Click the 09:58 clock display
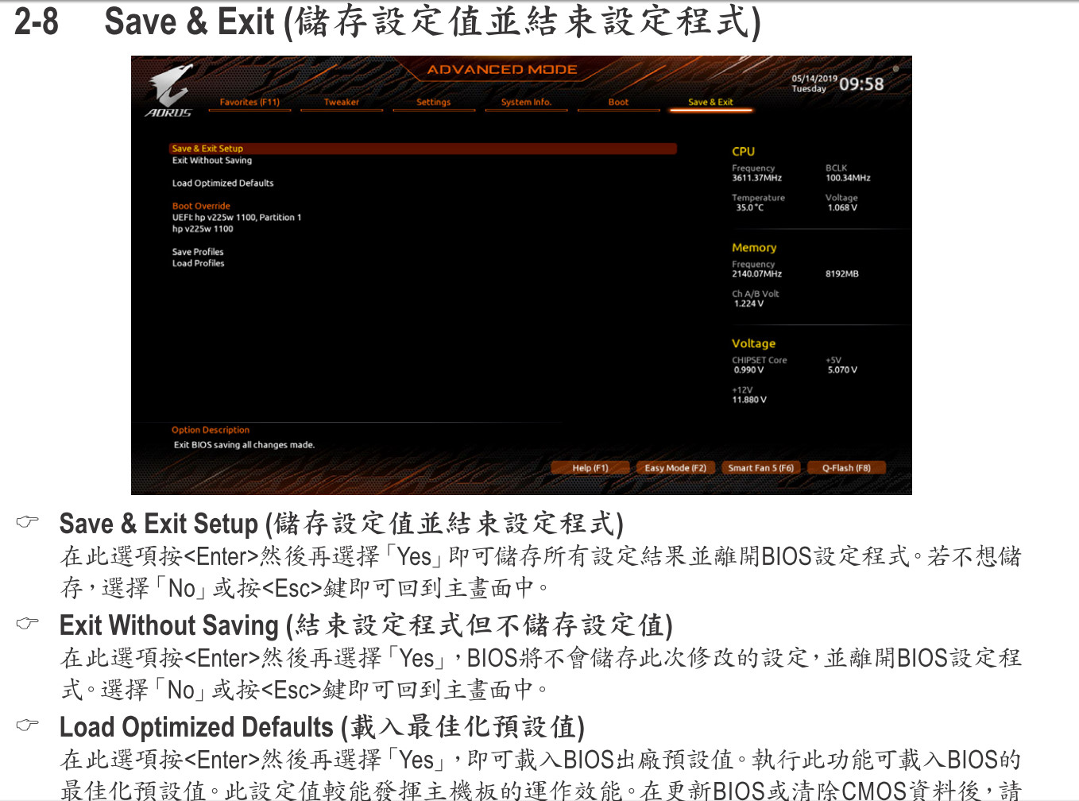1079x801 pixels. 861,84
